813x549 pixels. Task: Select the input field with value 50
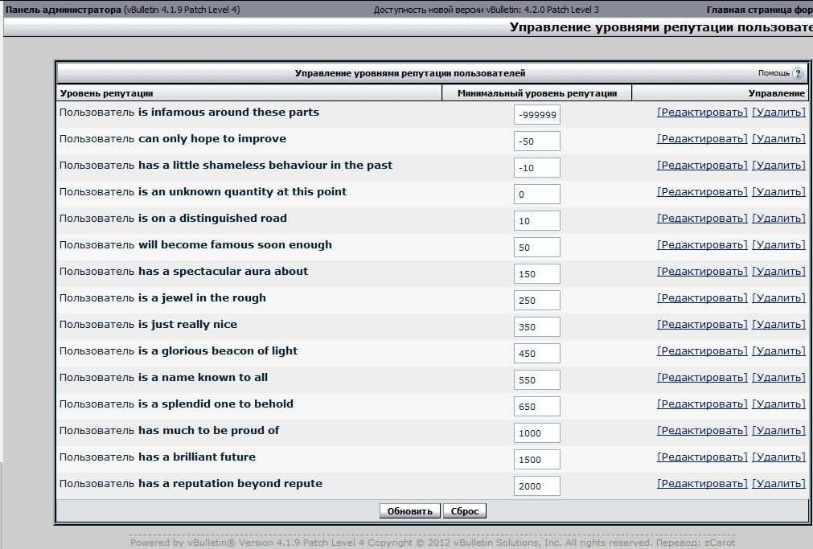[536, 248]
